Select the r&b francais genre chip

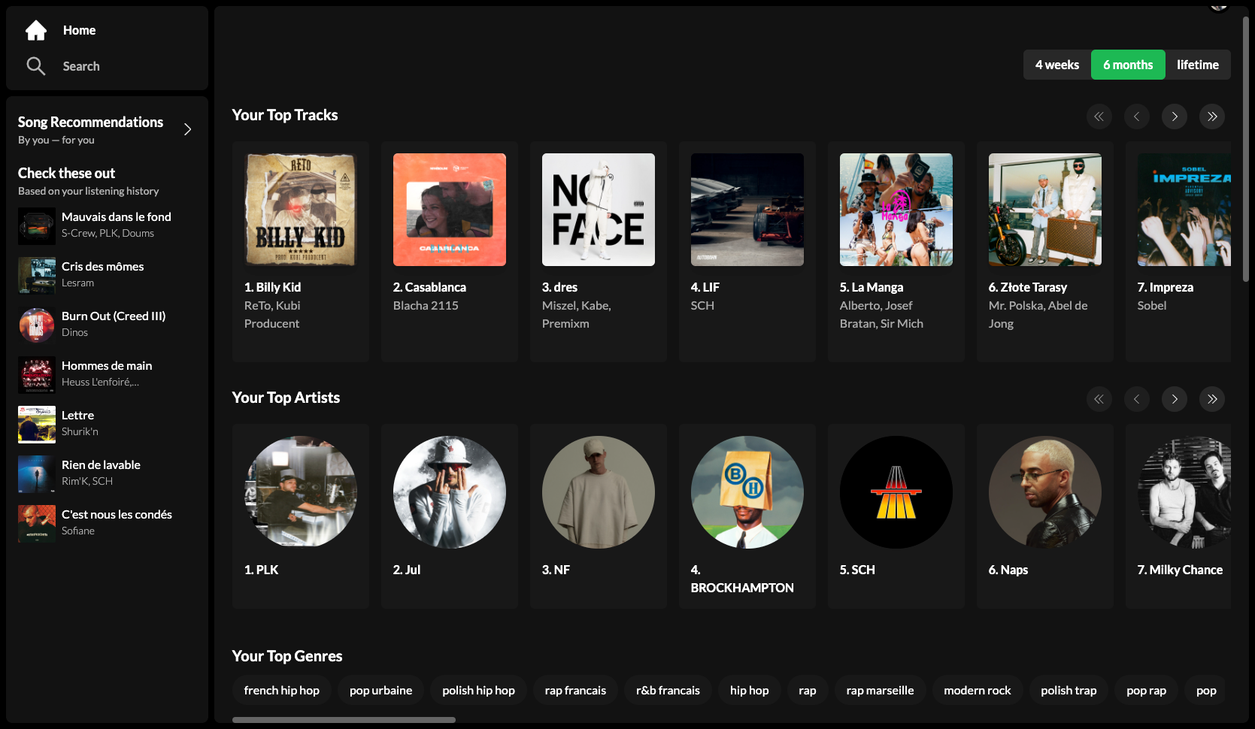668,690
